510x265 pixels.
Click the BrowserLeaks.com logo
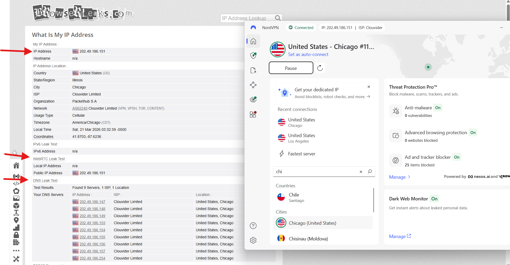tap(83, 13)
